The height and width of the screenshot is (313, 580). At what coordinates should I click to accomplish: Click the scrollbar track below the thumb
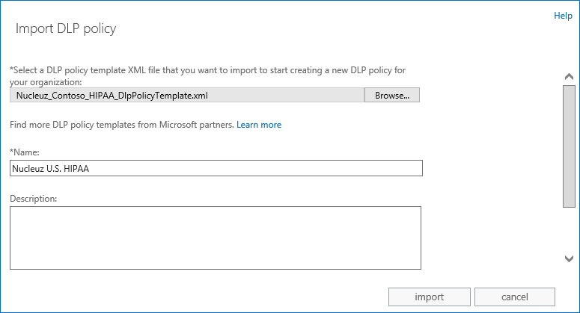[569, 230]
